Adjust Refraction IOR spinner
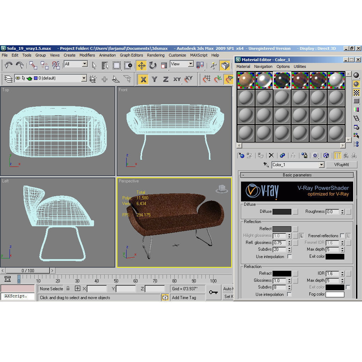The width and height of the screenshot is (362, 362). (x=342, y=274)
